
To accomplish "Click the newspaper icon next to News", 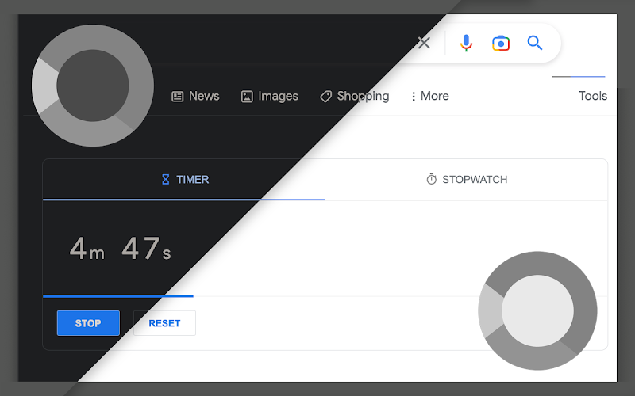I will tap(177, 97).
